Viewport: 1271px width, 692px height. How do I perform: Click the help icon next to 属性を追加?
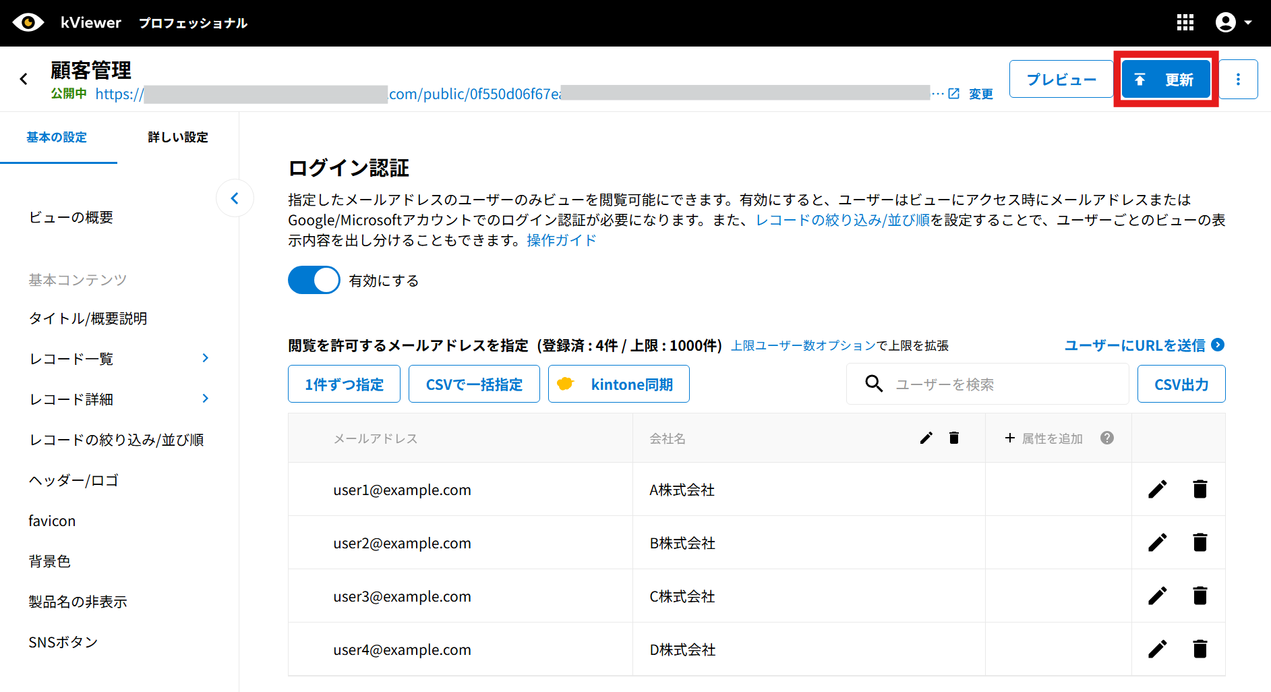coord(1106,438)
